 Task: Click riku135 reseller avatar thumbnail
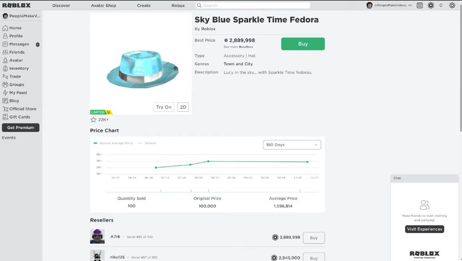pos(97,256)
